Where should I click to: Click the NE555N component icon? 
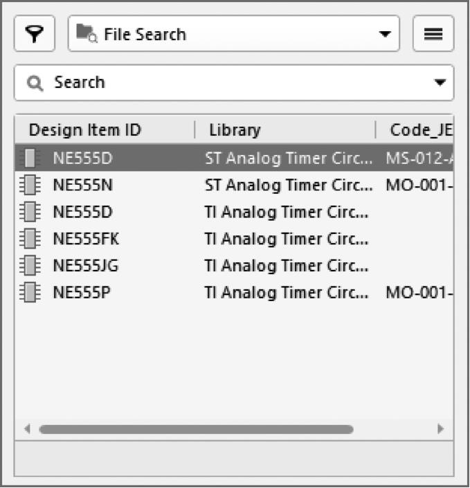tap(29, 185)
